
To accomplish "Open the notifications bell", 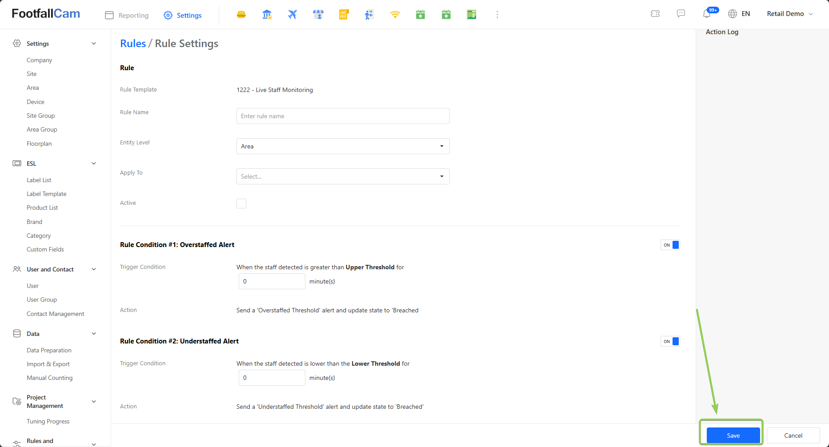I will (707, 14).
